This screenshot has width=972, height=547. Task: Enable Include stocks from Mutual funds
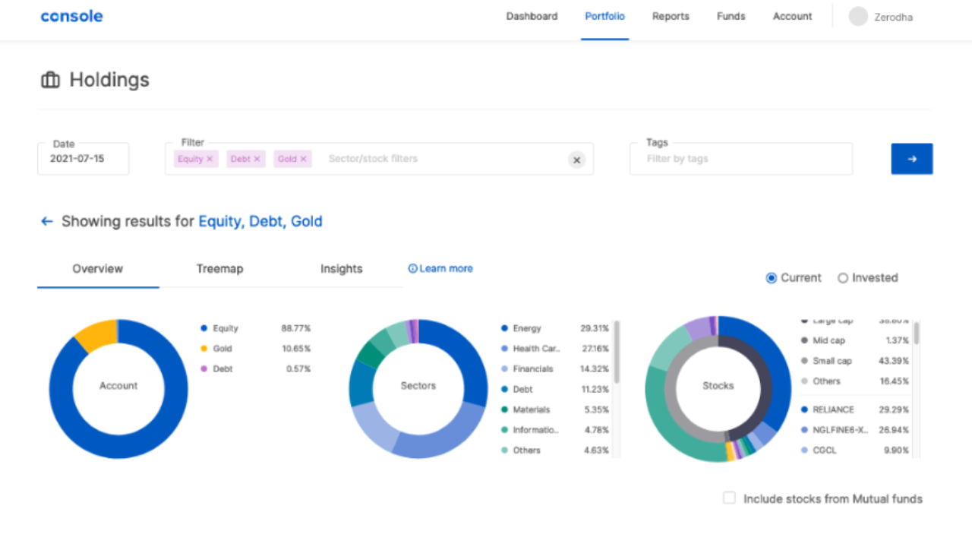pos(729,498)
